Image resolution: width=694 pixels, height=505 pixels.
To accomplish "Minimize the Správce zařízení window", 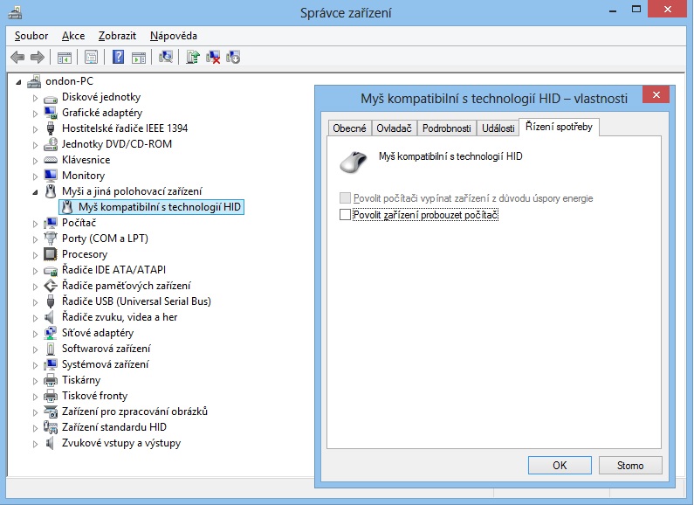I will click(613, 9).
